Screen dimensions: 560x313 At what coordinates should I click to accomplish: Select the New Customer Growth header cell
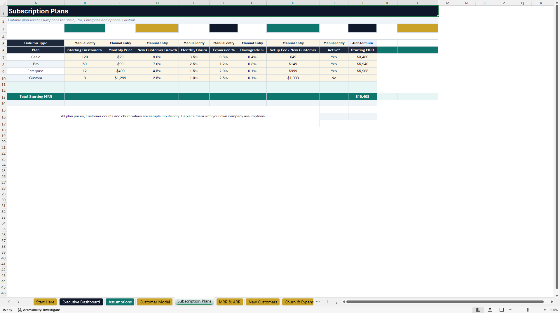pyautogui.click(x=157, y=50)
